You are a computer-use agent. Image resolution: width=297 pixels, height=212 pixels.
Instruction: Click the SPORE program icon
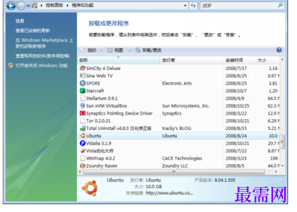pos(82,83)
